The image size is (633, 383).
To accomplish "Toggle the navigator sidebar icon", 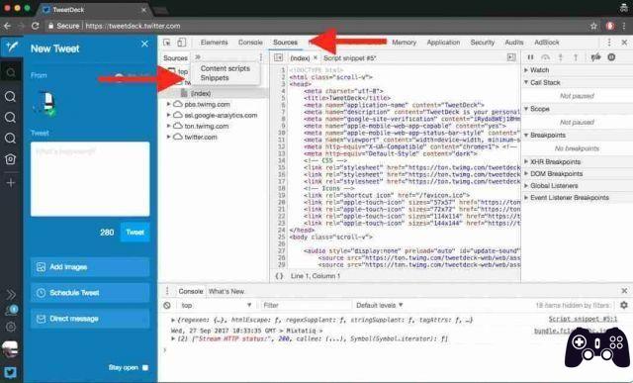I will (x=278, y=57).
